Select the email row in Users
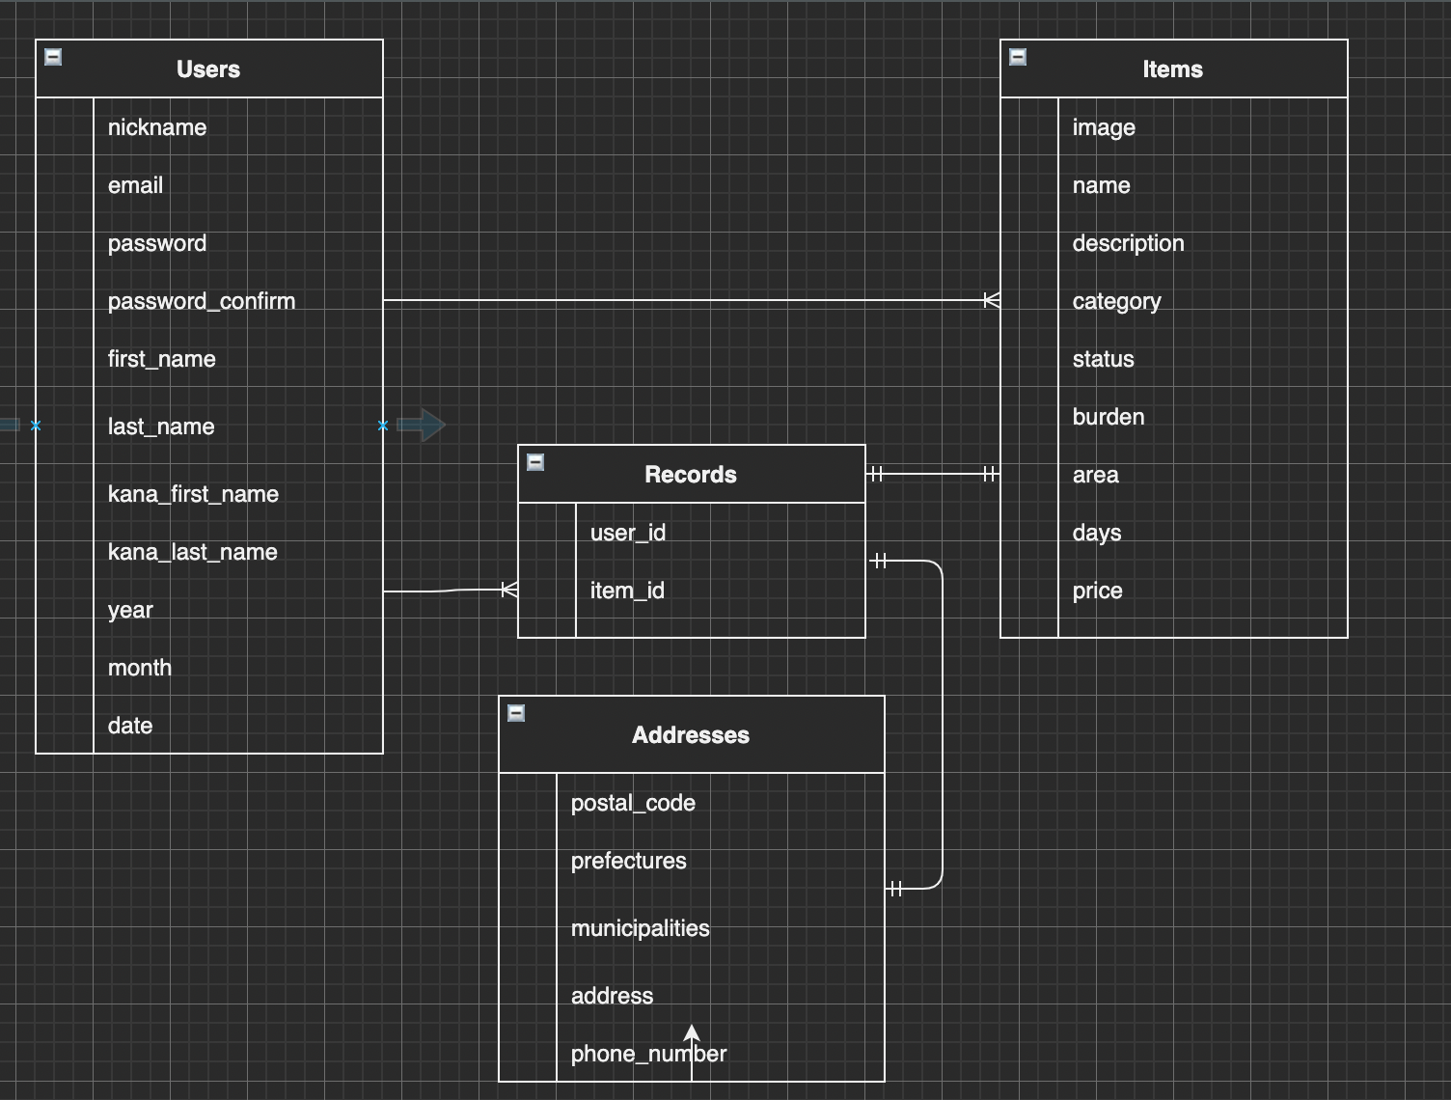Image resolution: width=1451 pixels, height=1100 pixels. point(209,184)
